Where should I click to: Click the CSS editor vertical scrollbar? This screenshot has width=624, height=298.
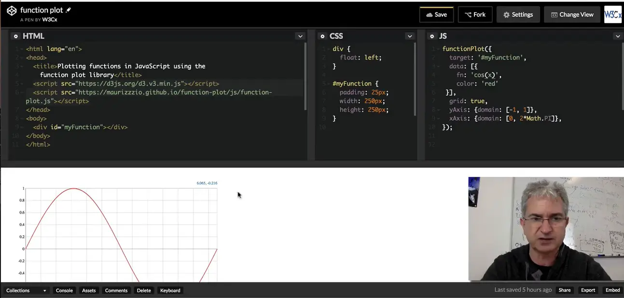point(415,79)
